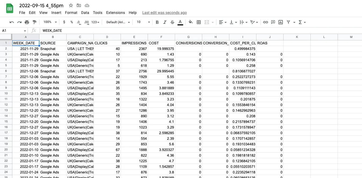
Task: Open the font family dropdown
Action: (x=118, y=22)
